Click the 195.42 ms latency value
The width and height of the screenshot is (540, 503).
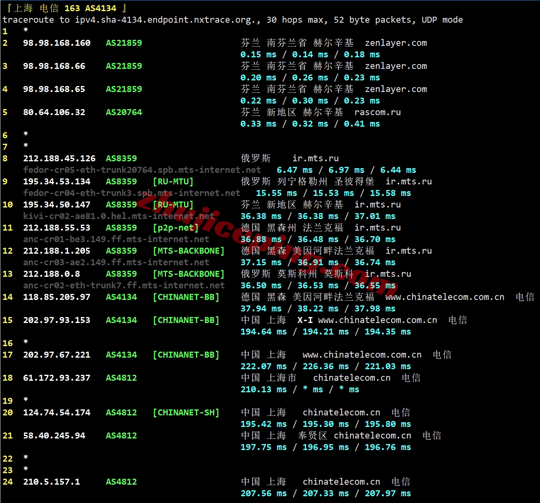pyautogui.click(x=264, y=424)
